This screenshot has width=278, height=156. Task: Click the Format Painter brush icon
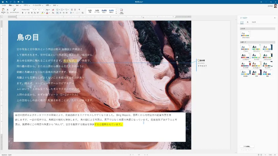coord(15,10)
